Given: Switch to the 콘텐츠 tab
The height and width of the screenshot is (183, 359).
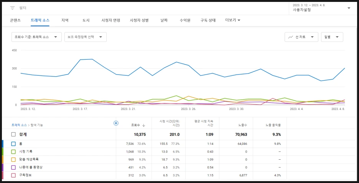Looking at the screenshot, I should [16, 20].
